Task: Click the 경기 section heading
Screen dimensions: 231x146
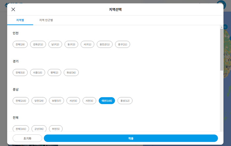Action: [x=16, y=61]
